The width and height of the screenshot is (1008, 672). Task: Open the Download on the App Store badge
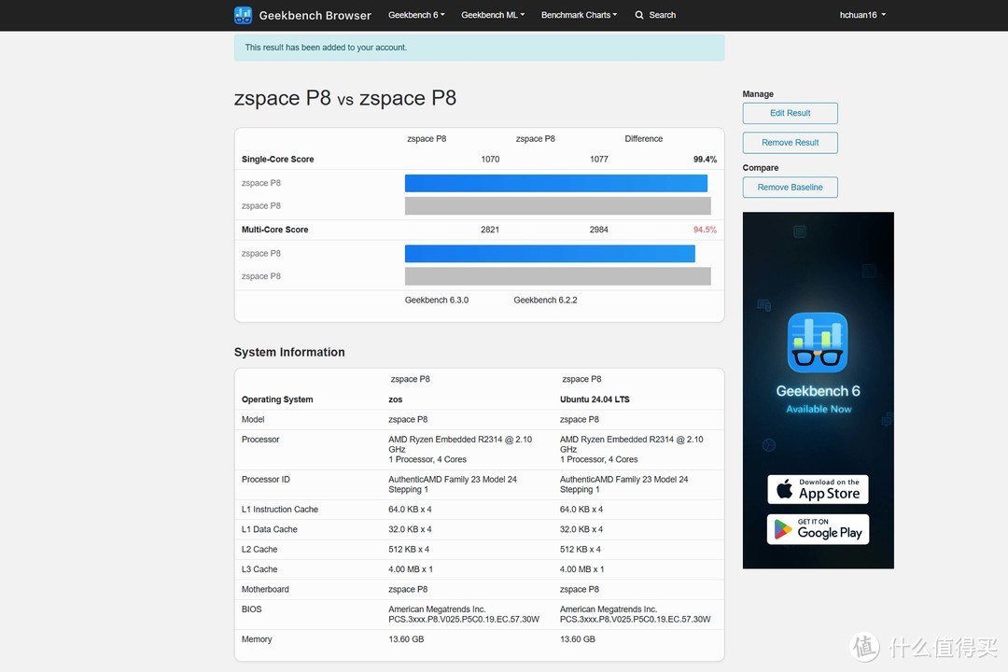(x=818, y=489)
